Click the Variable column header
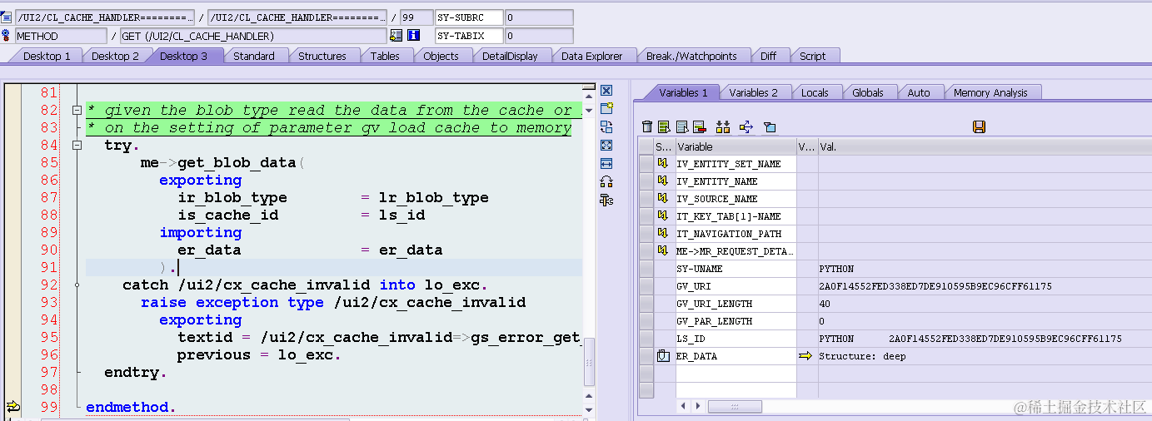Screen dimensions: 1152x421 pos(736,146)
